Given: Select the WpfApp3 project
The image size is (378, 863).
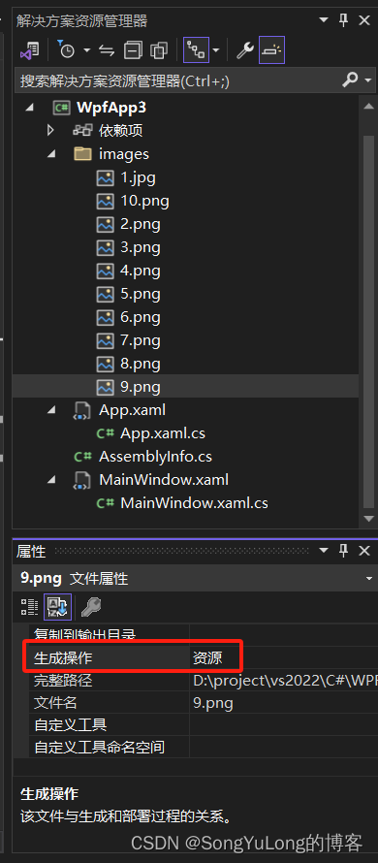Looking at the screenshot, I should tap(111, 108).
